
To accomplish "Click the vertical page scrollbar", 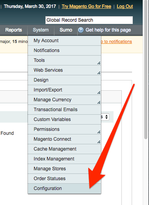I will click(x=146, y=70).
